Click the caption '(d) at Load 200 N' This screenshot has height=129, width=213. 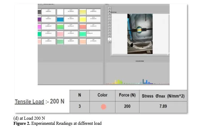pyautogui.click(x=29, y=118)
